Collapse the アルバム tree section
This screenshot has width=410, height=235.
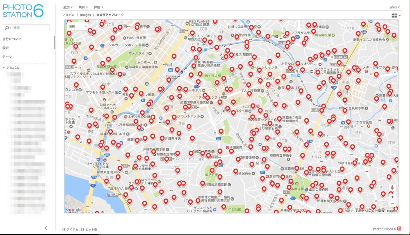coord(4,68)
